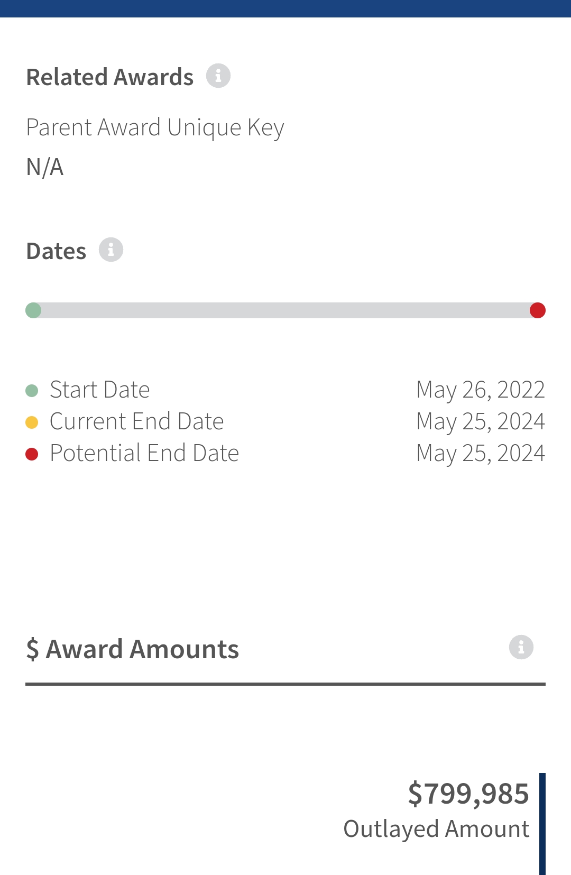The height and width of the screenshot is (875, 571).
Task: Open the Related Awards info icon
Action: pos(218,76)
